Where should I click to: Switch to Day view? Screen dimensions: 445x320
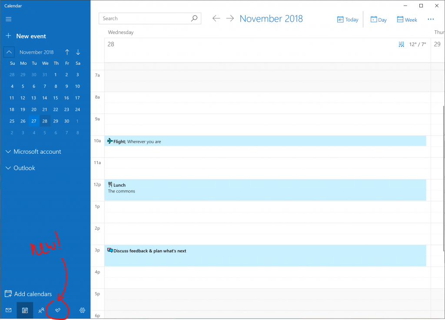click(379, 20)
